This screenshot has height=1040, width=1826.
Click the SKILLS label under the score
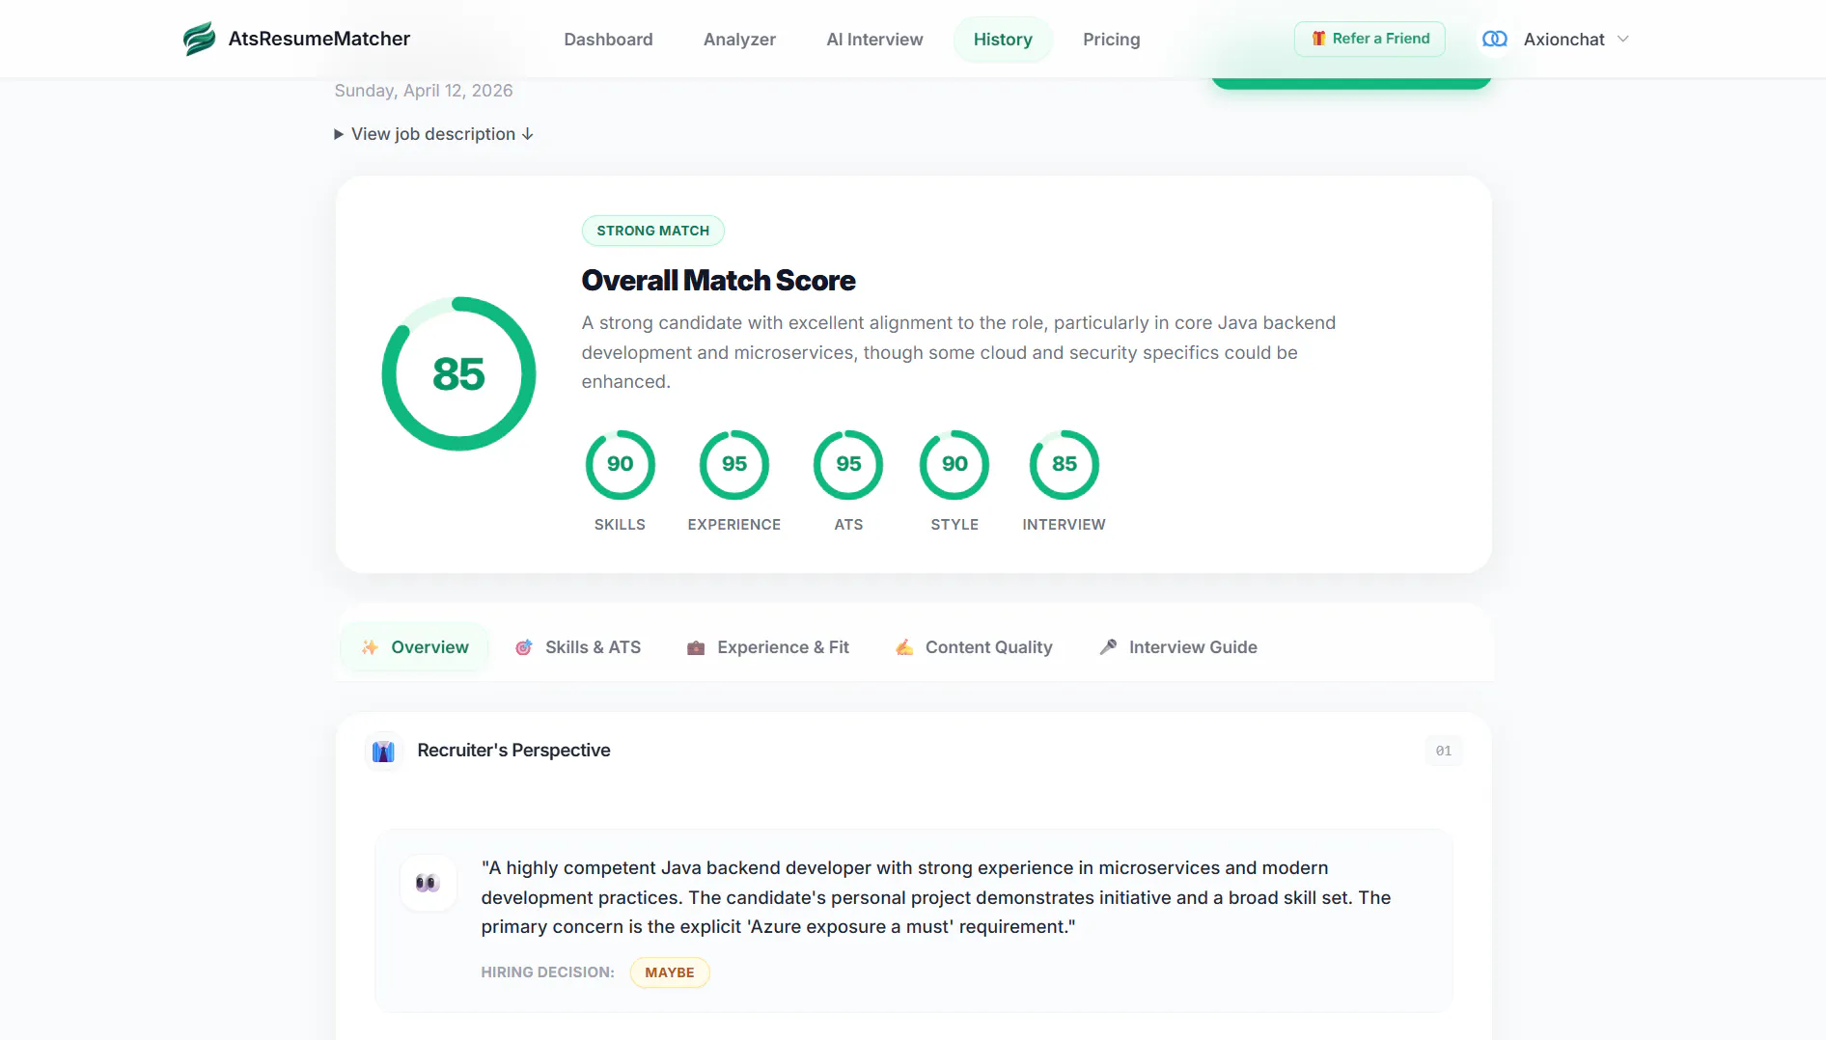point(620,525)
